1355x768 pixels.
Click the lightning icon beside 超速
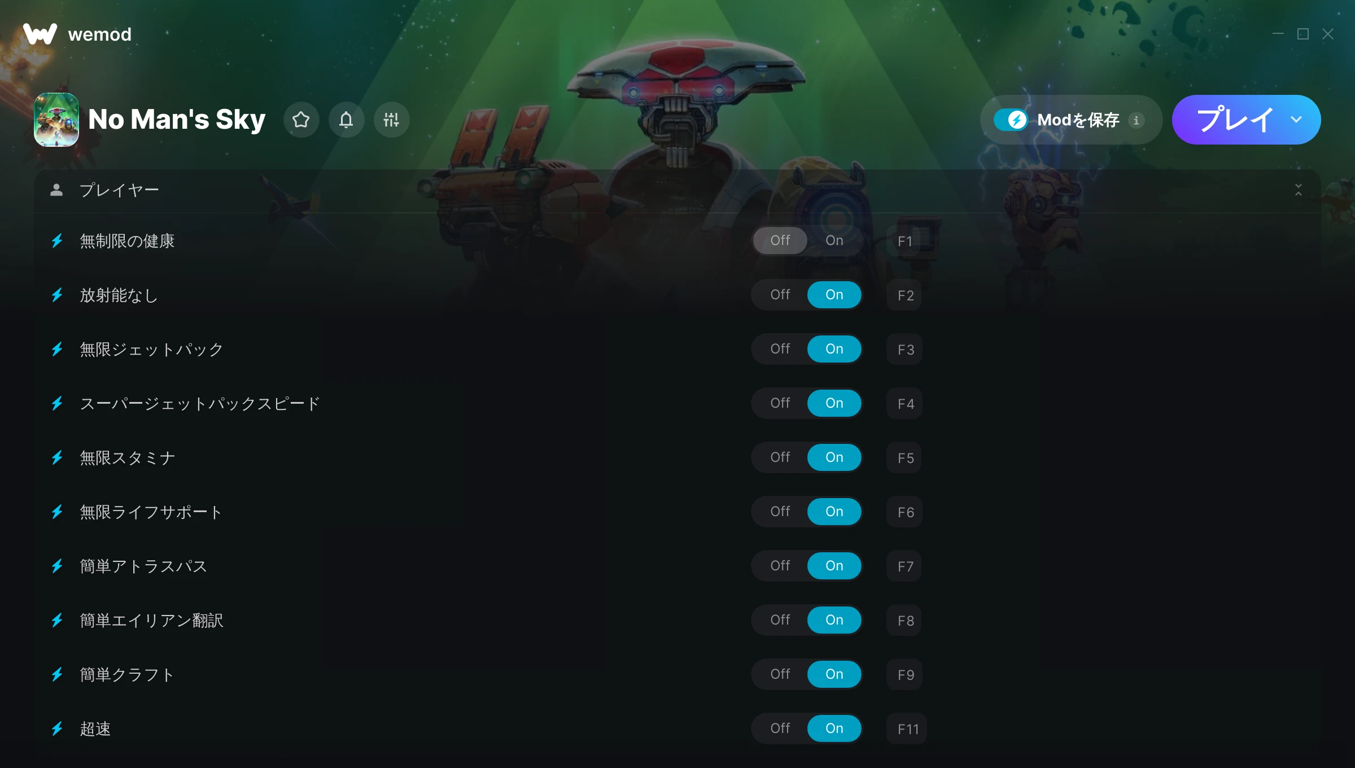pyautogui.click(x=57, y=729)
